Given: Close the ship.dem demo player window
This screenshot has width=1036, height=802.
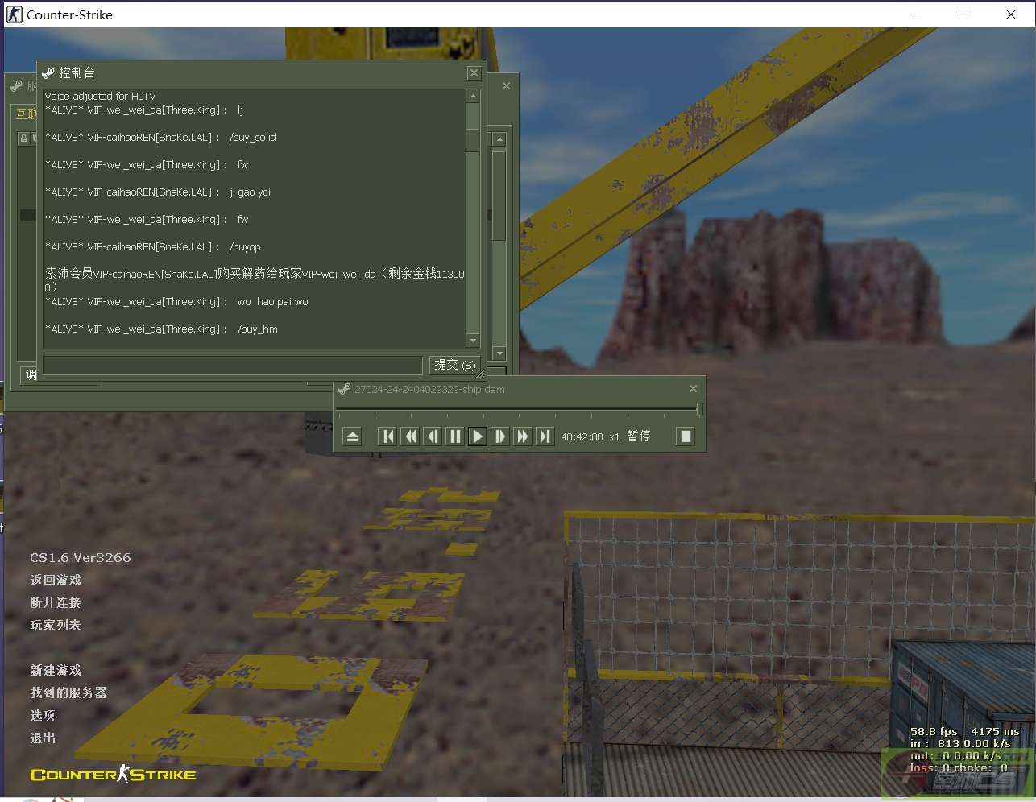Looking at the screenshot, I should [x=693, y=389].
